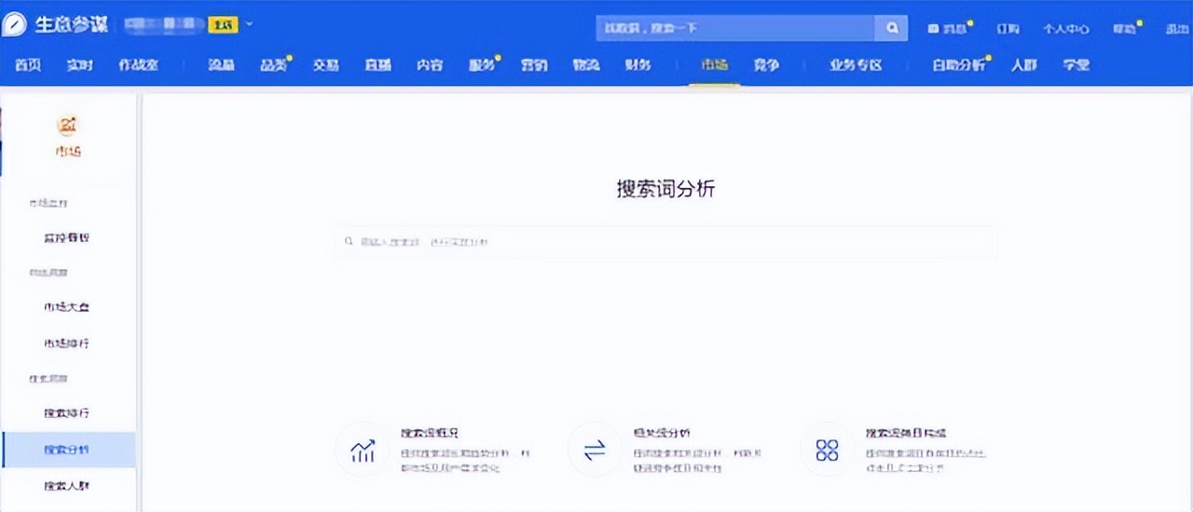
Task: Open 监控看板 in the sidebar
Action: (x=67, y=237)
